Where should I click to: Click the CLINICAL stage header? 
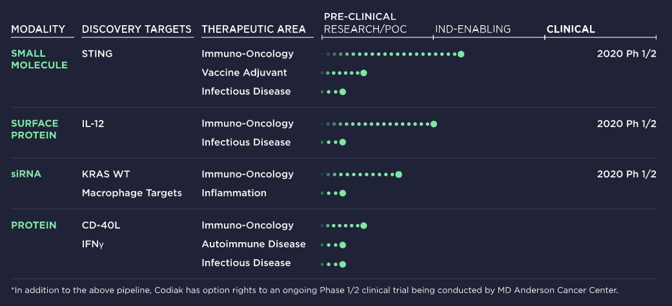tap(571, 29)
